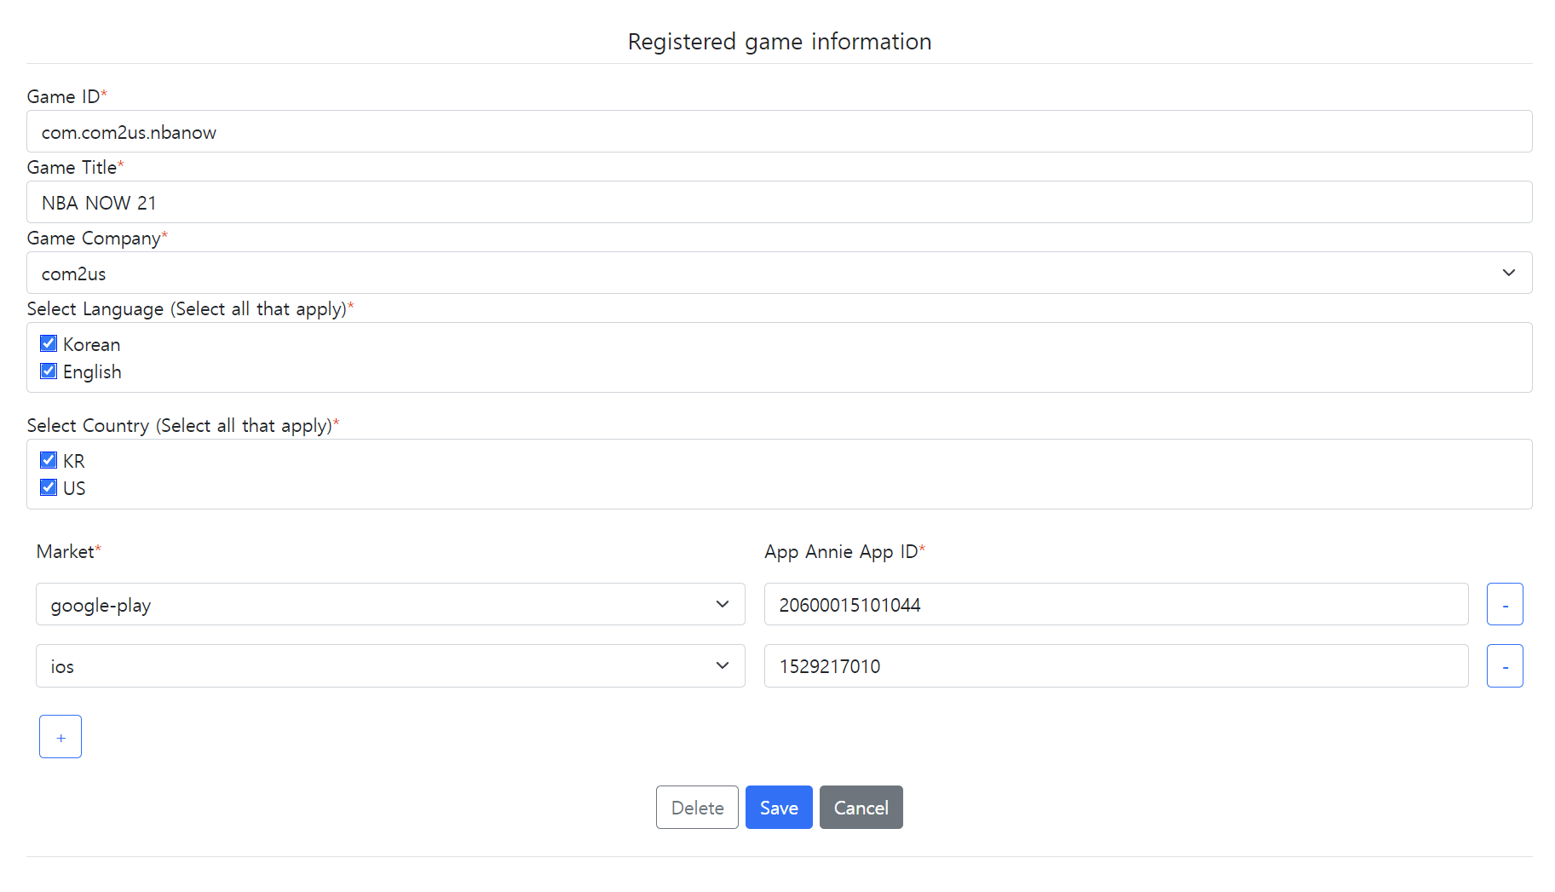Toggle the US country checkbox
1555x892 pixels.
pyautogui.click(x=49, y=487)
